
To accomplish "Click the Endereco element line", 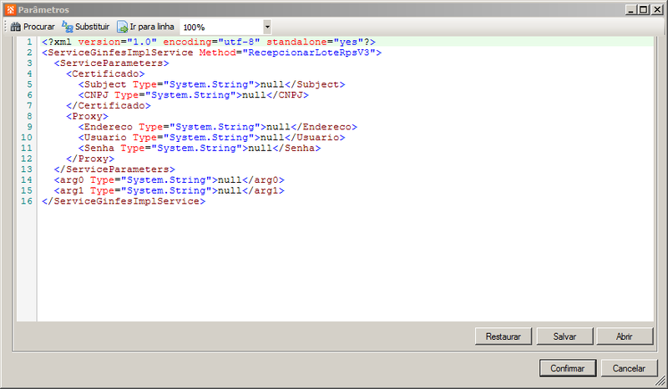I will point(218,127).
